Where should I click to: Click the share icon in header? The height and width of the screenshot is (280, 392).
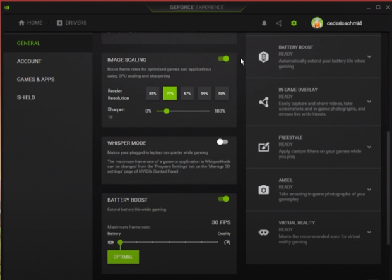pyautogui.click(x=279, y=23)
